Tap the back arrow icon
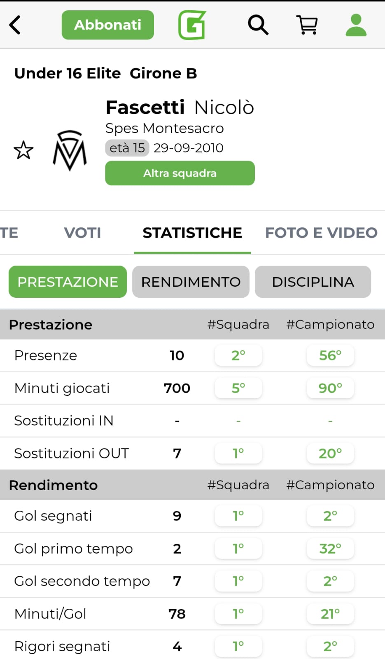Screen dimensions: 385x659 click(15, 25)
